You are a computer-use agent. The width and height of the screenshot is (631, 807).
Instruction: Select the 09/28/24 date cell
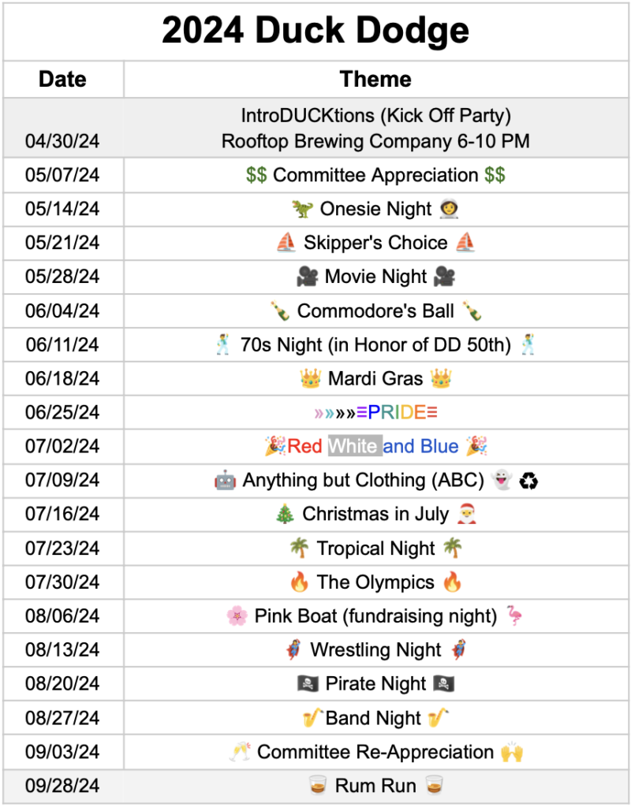[x=63, y=786]
